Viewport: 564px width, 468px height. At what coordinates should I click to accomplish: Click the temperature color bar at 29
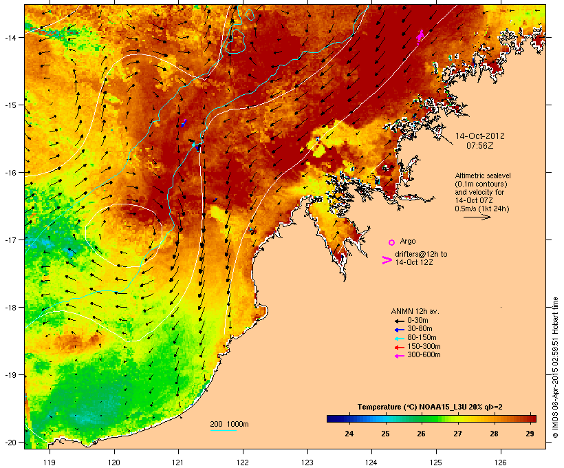click(530, 418)
